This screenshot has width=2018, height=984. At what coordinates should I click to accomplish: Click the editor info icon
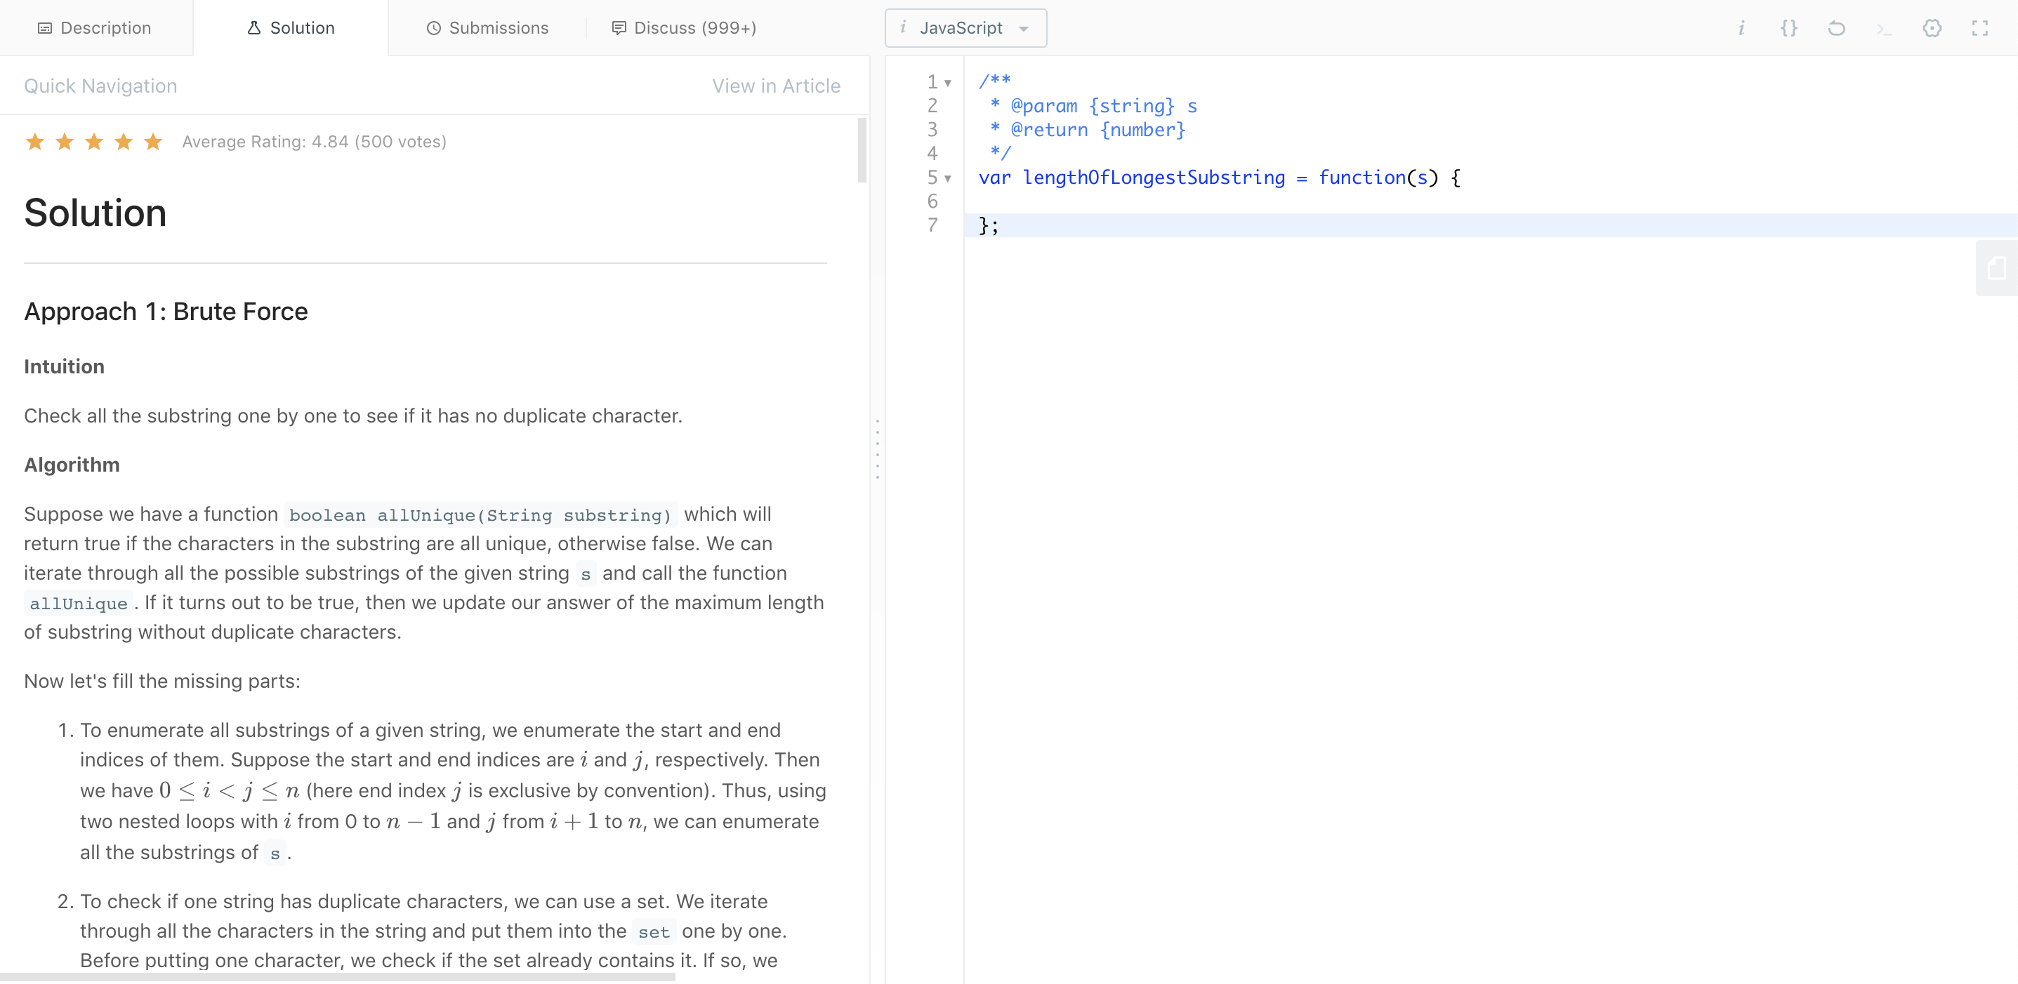[x=1741, y=28]
